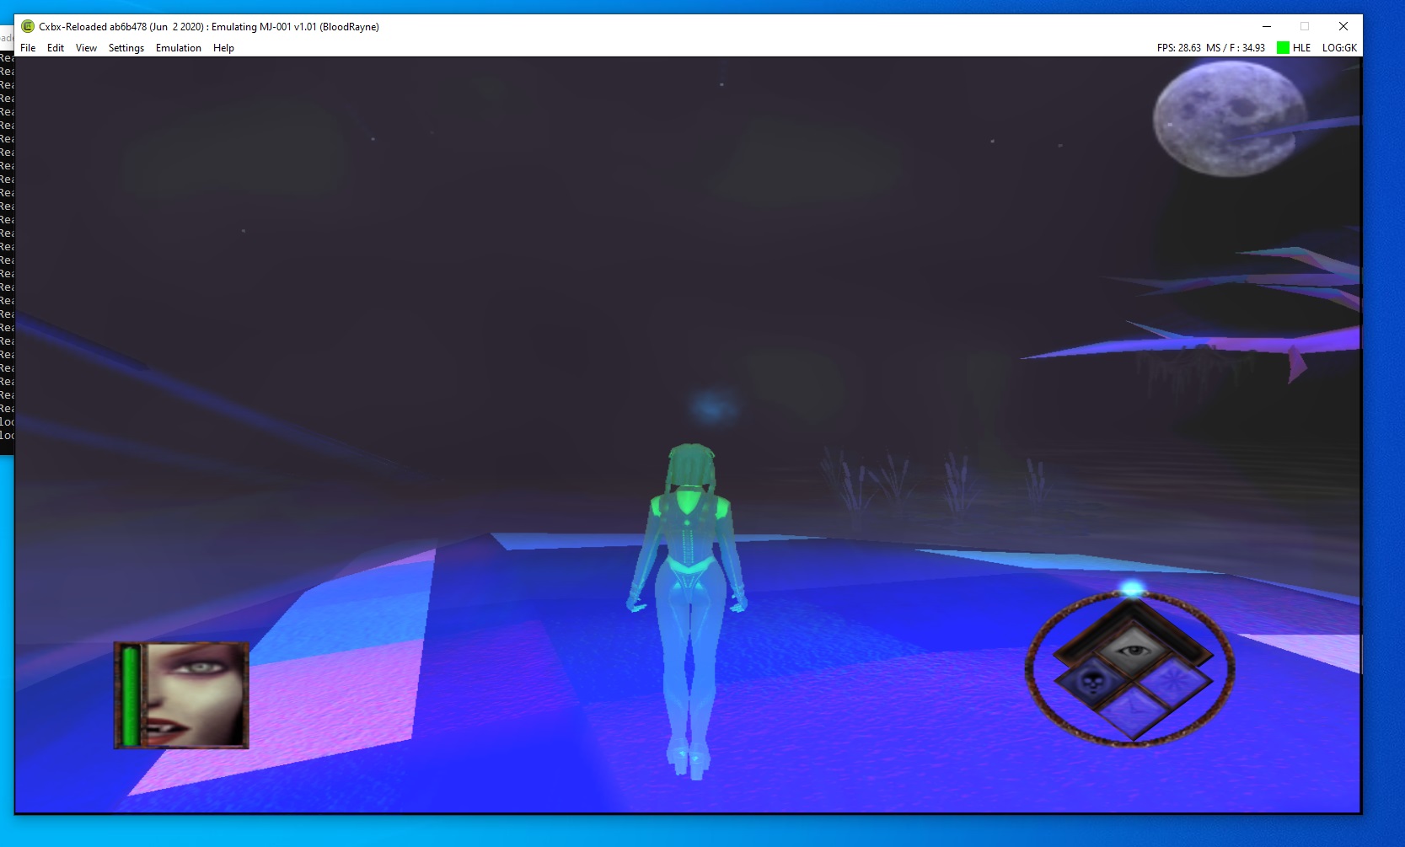The image size is (1405, 847).
Task: Open the Edit menu
Action: [x=56, y=48]
